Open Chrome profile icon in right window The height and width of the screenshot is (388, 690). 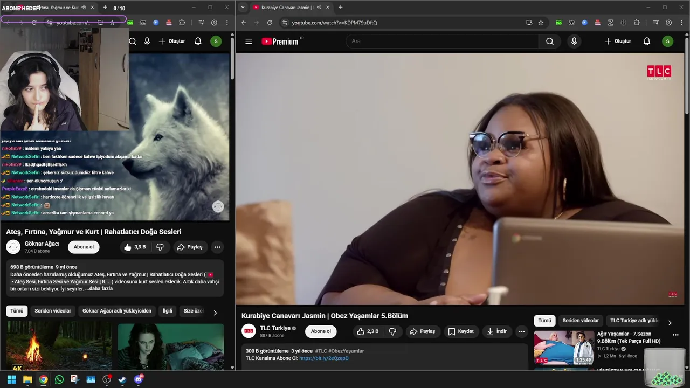pos(669,23)
